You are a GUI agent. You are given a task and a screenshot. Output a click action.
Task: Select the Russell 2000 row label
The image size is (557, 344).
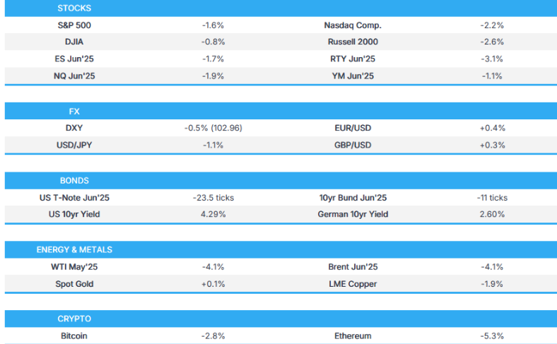354,42
